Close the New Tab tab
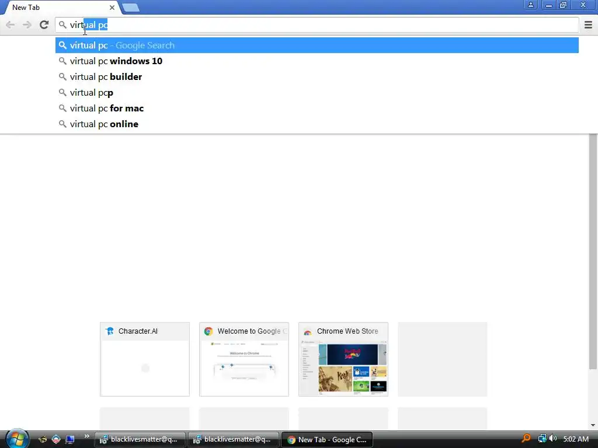This screenshot has width=598, height=448. click(x=112, y=8)
